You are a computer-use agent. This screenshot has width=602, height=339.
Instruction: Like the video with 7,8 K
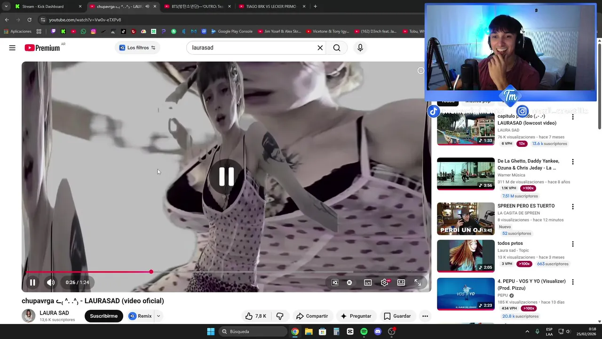256,316
